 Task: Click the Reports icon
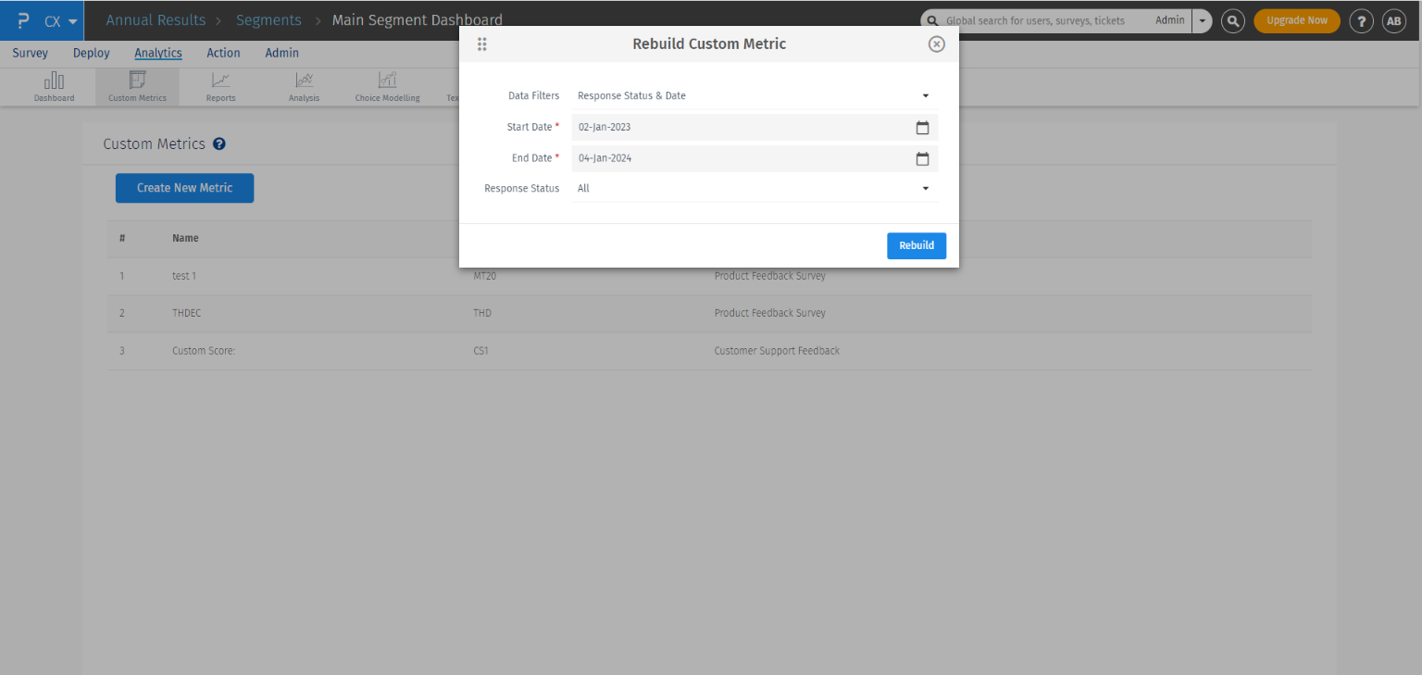point(220,86)
